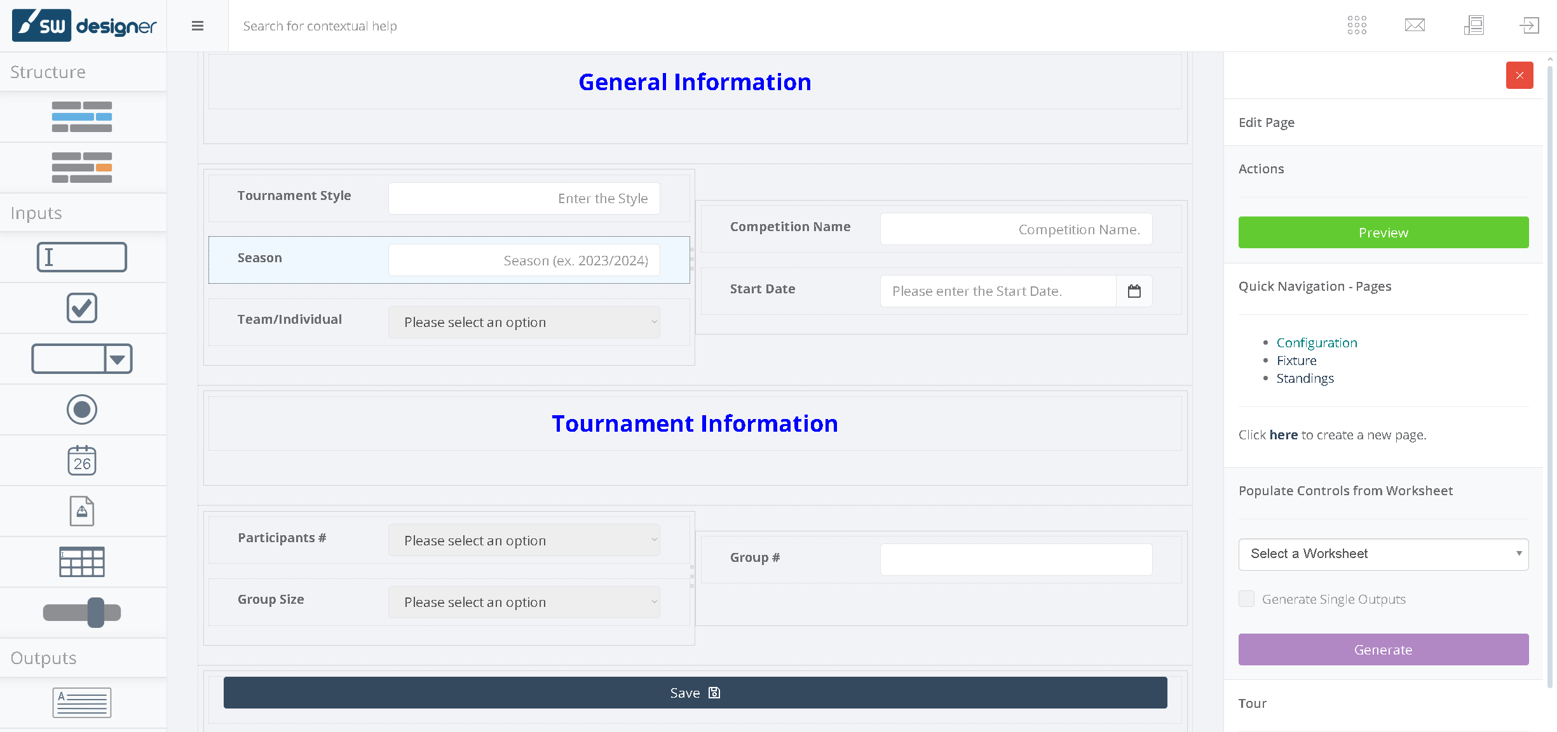Open the apps grid icon in header
Screen dimensions: 1557x732
coord(1357,25)
